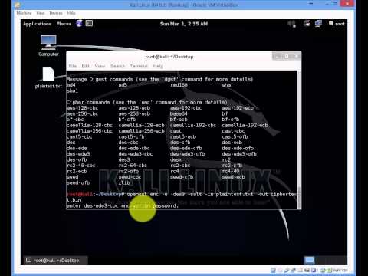Open the volume control in the Kali panel
368x276 pixels.
coord(291,24)
